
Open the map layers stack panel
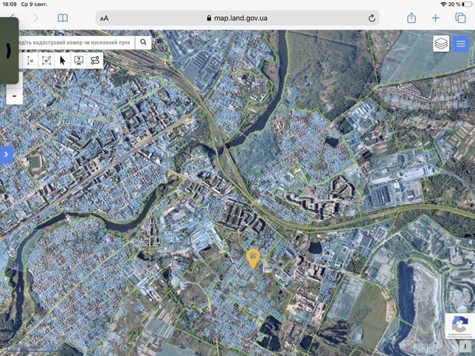point(441,44)
